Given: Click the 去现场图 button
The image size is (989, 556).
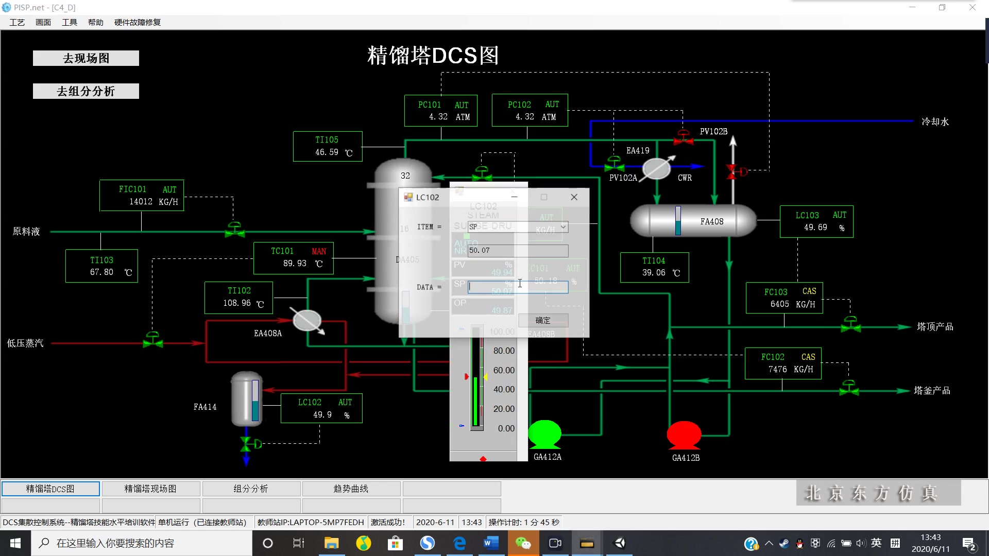Looking at the screenshot, I should click(x=86, y=58).
